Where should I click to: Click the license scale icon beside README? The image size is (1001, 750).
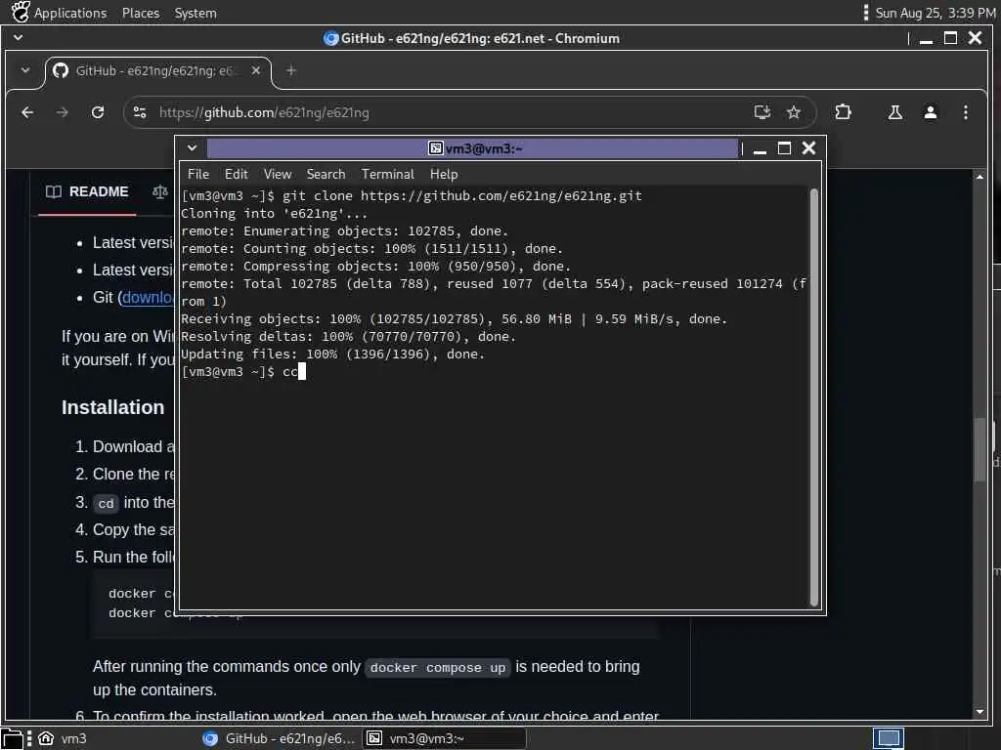pyautogui.click(x=160, y=191)
